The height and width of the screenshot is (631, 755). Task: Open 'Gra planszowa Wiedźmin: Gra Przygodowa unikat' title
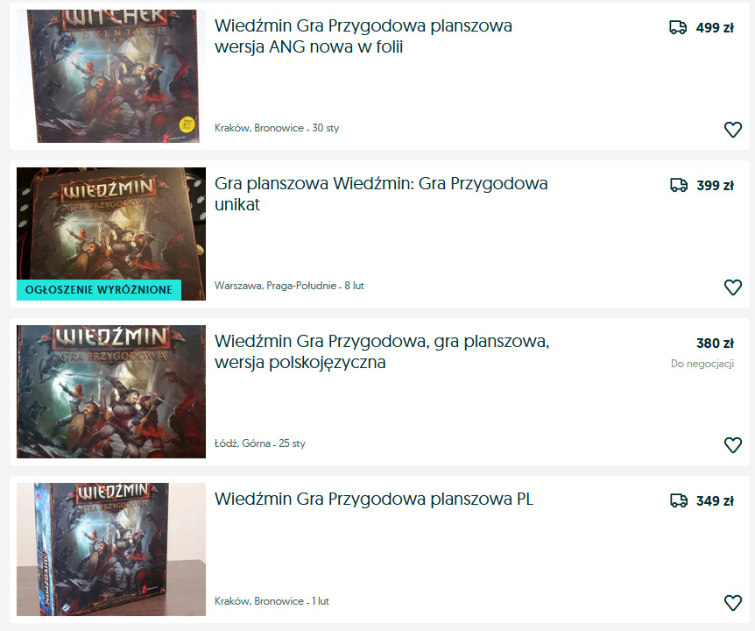[381, 194]
